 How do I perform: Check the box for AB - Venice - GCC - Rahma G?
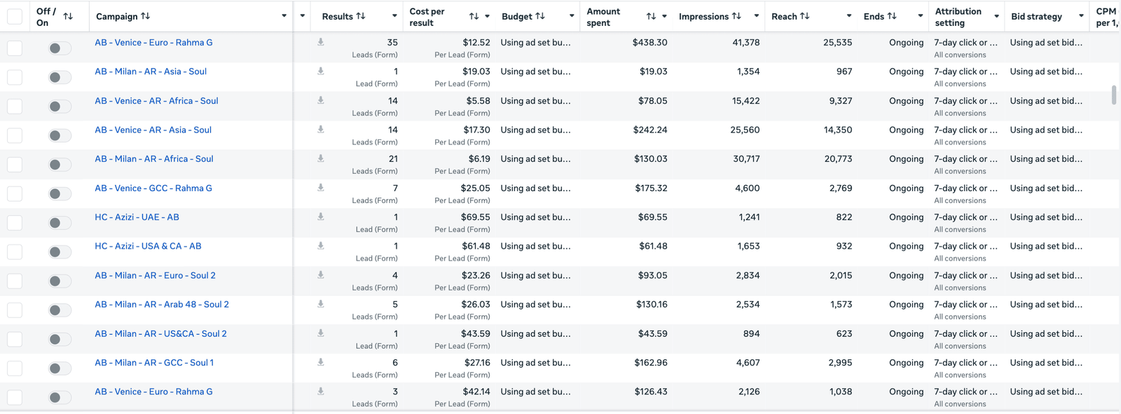(x=15, y=194)
